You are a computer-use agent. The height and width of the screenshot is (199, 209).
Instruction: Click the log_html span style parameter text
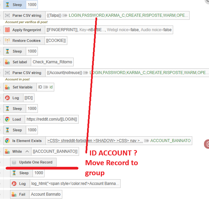(75, 184)
